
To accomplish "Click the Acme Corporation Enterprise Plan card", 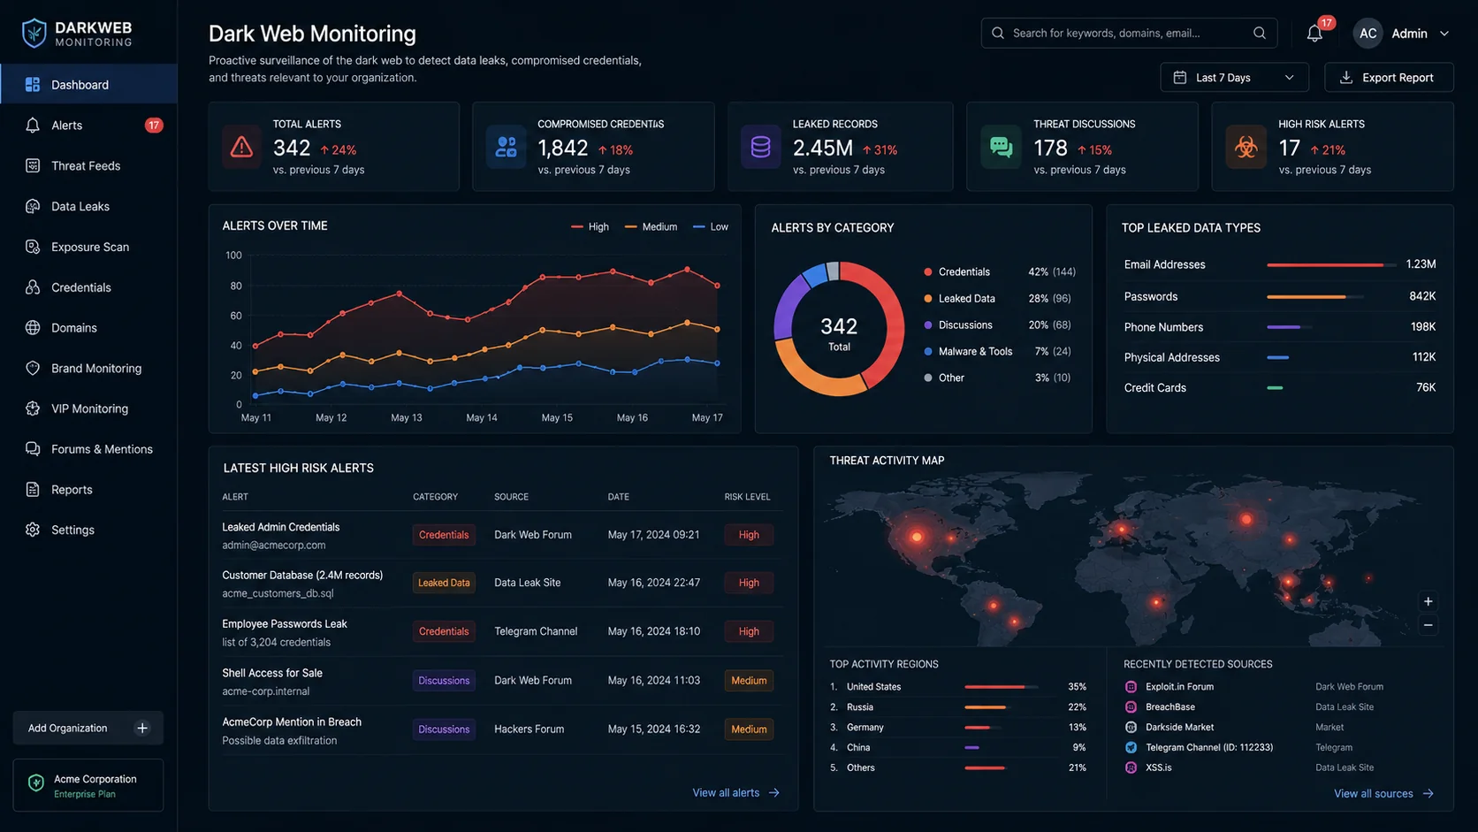I will coord(88,785).
